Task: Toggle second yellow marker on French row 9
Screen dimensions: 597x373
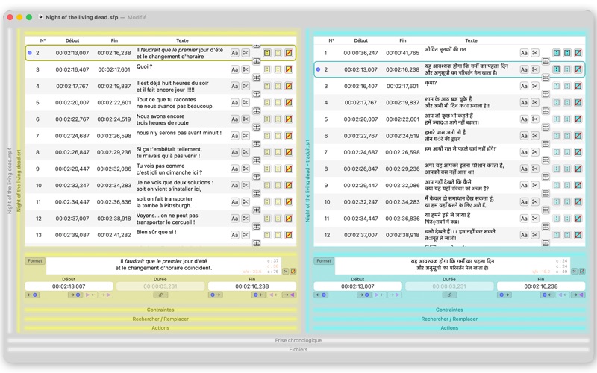Action: pyautogui.click(x=278, y=169)
